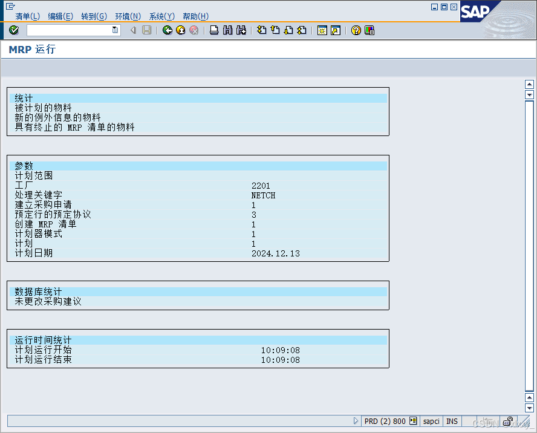Open the 清单(L) menu
The width and height of the screenshot is (537, 433).
(x=27, y=16)
